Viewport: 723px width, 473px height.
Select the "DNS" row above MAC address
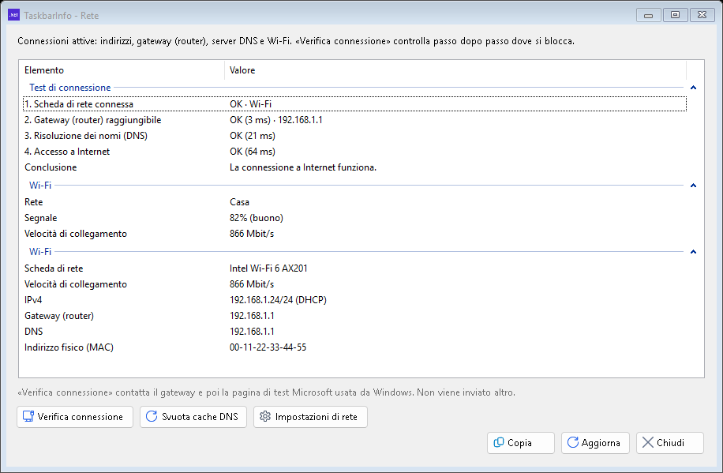click(x=354, y=332)
